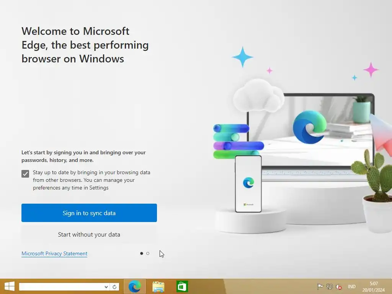Expand the taskbar address dropdown arrow
Image resolution: width=392 pixels, height=294 pixels.
coord(106,287)
